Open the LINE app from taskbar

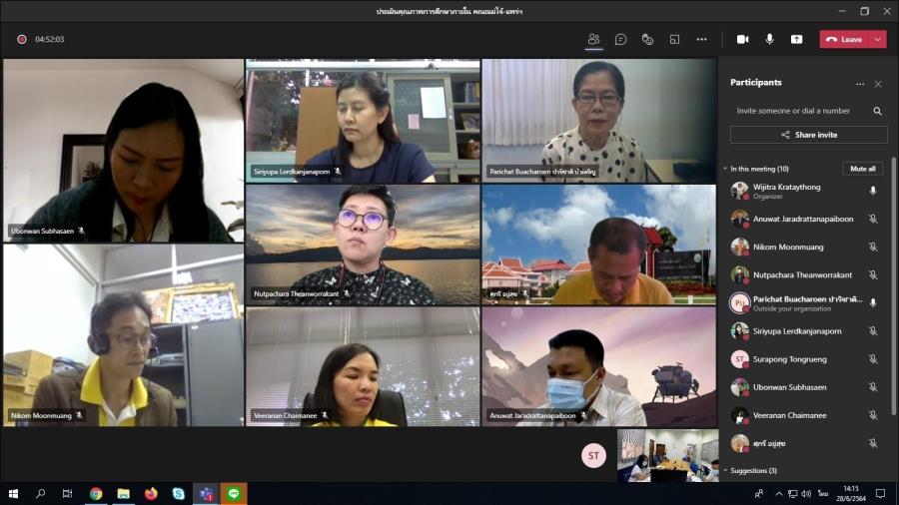pos(234,493)
